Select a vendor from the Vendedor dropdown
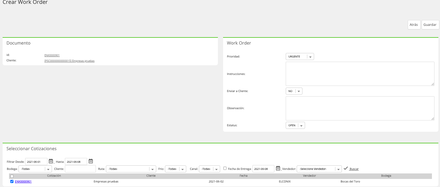 click(x=319, y=169)
